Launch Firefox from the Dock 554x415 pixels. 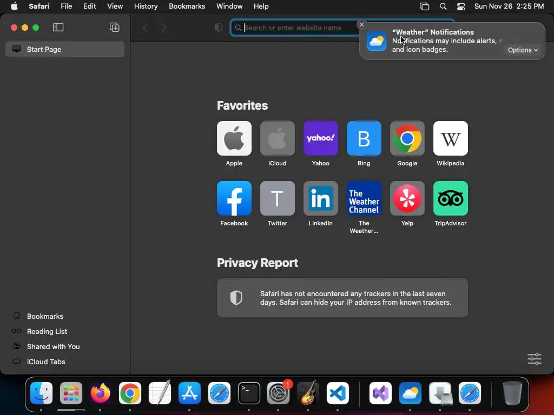[100, 393]
